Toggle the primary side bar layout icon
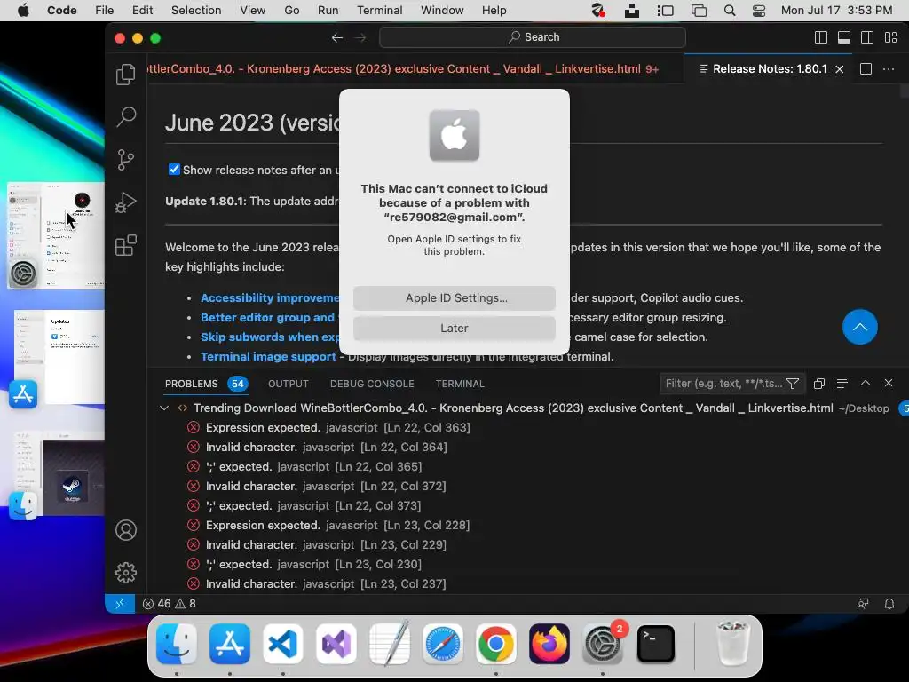The height and width of the screenshot is (682, 909). point(821,37)
